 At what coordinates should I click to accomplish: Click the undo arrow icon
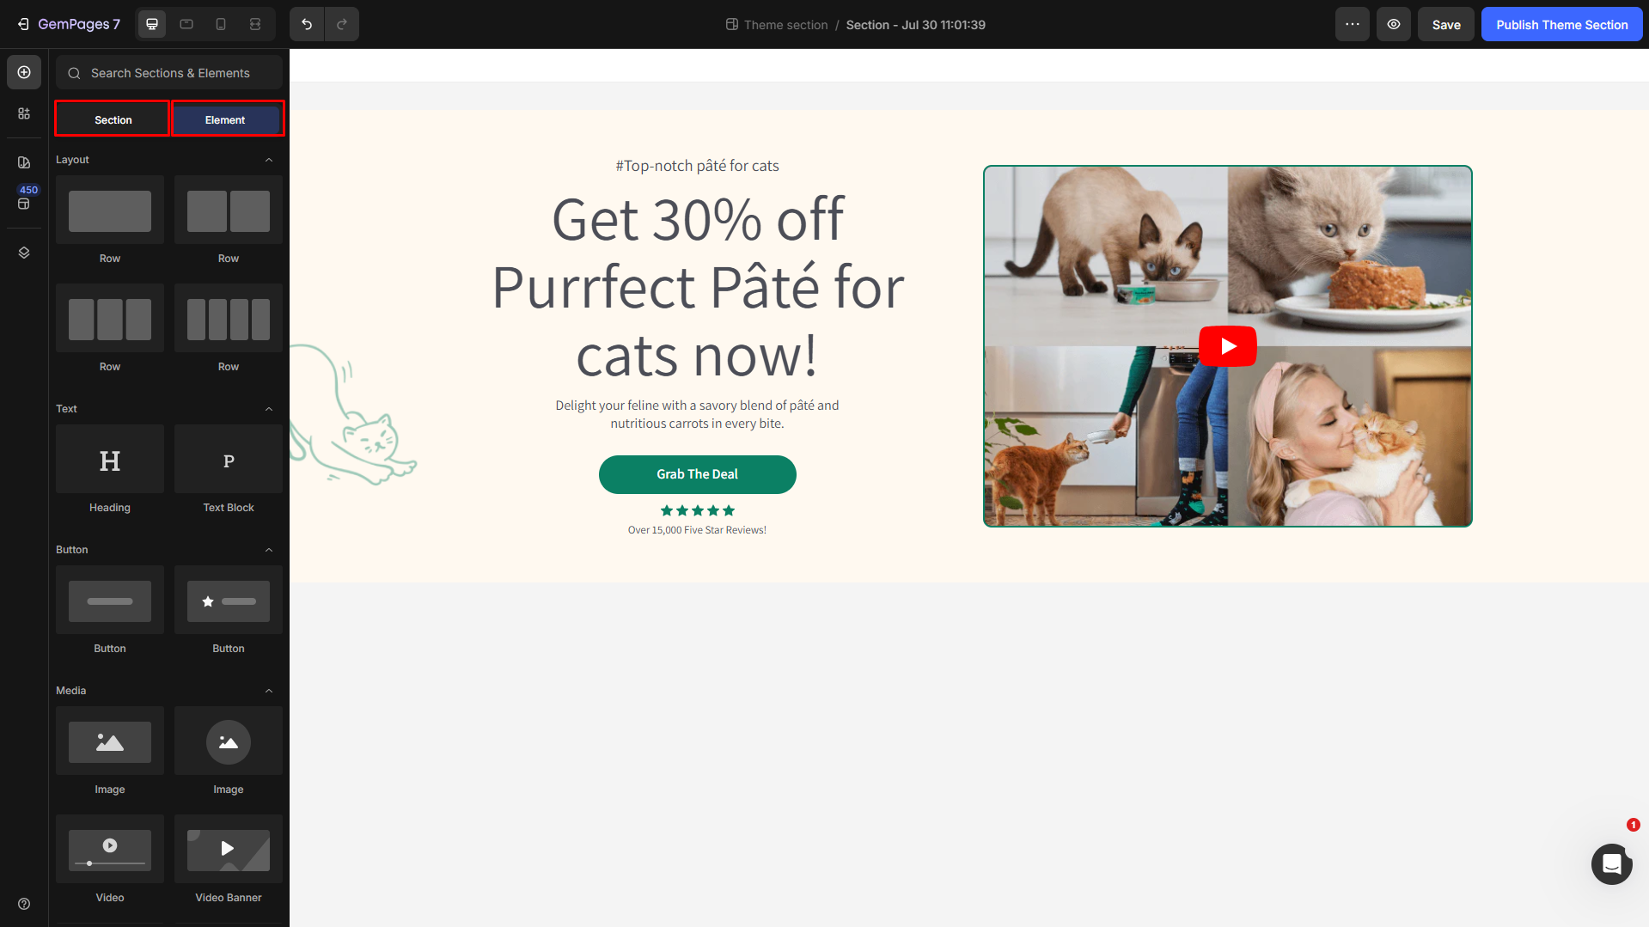click(307, 24)
